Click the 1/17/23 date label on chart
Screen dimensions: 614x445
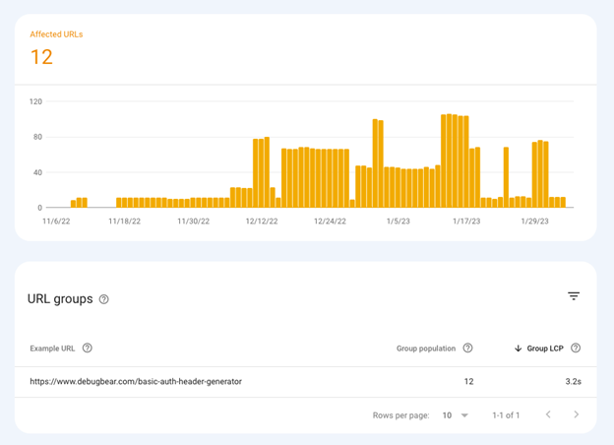coord(466,222)
